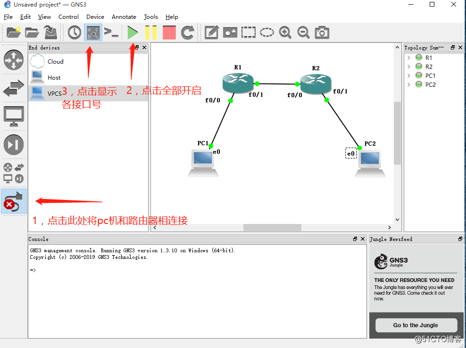Open the View menu
Image resolution: width=466 pixels, height=348 pixels.
click(44, 17)
